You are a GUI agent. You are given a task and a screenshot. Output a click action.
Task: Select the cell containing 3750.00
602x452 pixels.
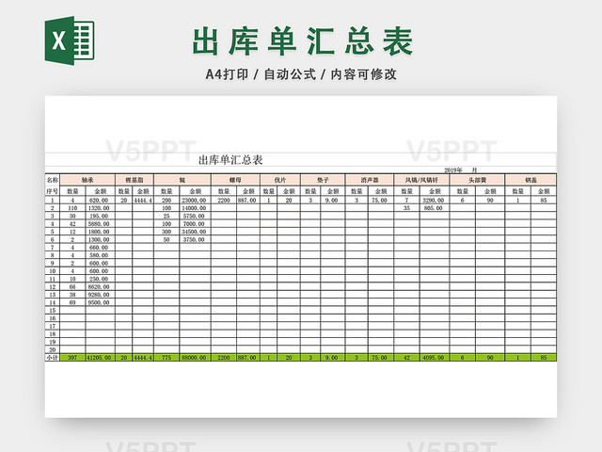195,239
